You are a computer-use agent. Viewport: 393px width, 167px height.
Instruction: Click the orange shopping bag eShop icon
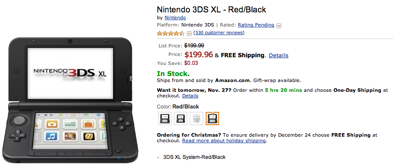pyautogui.click(x=88, y=124)
